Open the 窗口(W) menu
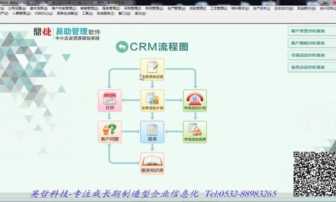This screenshot has width=336, height=202. (124, 13)
